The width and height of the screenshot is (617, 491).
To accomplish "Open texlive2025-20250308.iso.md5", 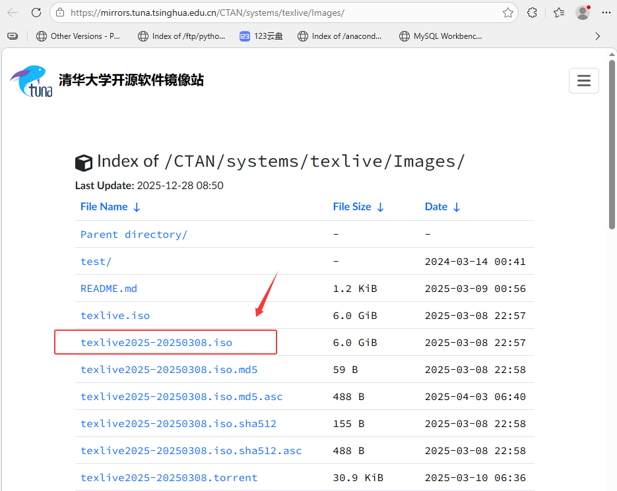I will coord(169,370).
